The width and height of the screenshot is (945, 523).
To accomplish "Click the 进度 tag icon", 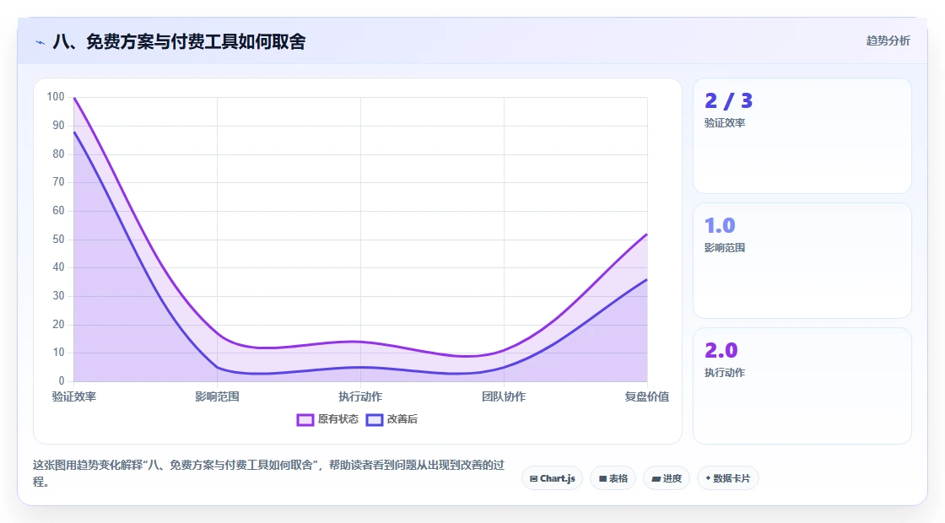I will pyautogui.click(x=656, y=479).
